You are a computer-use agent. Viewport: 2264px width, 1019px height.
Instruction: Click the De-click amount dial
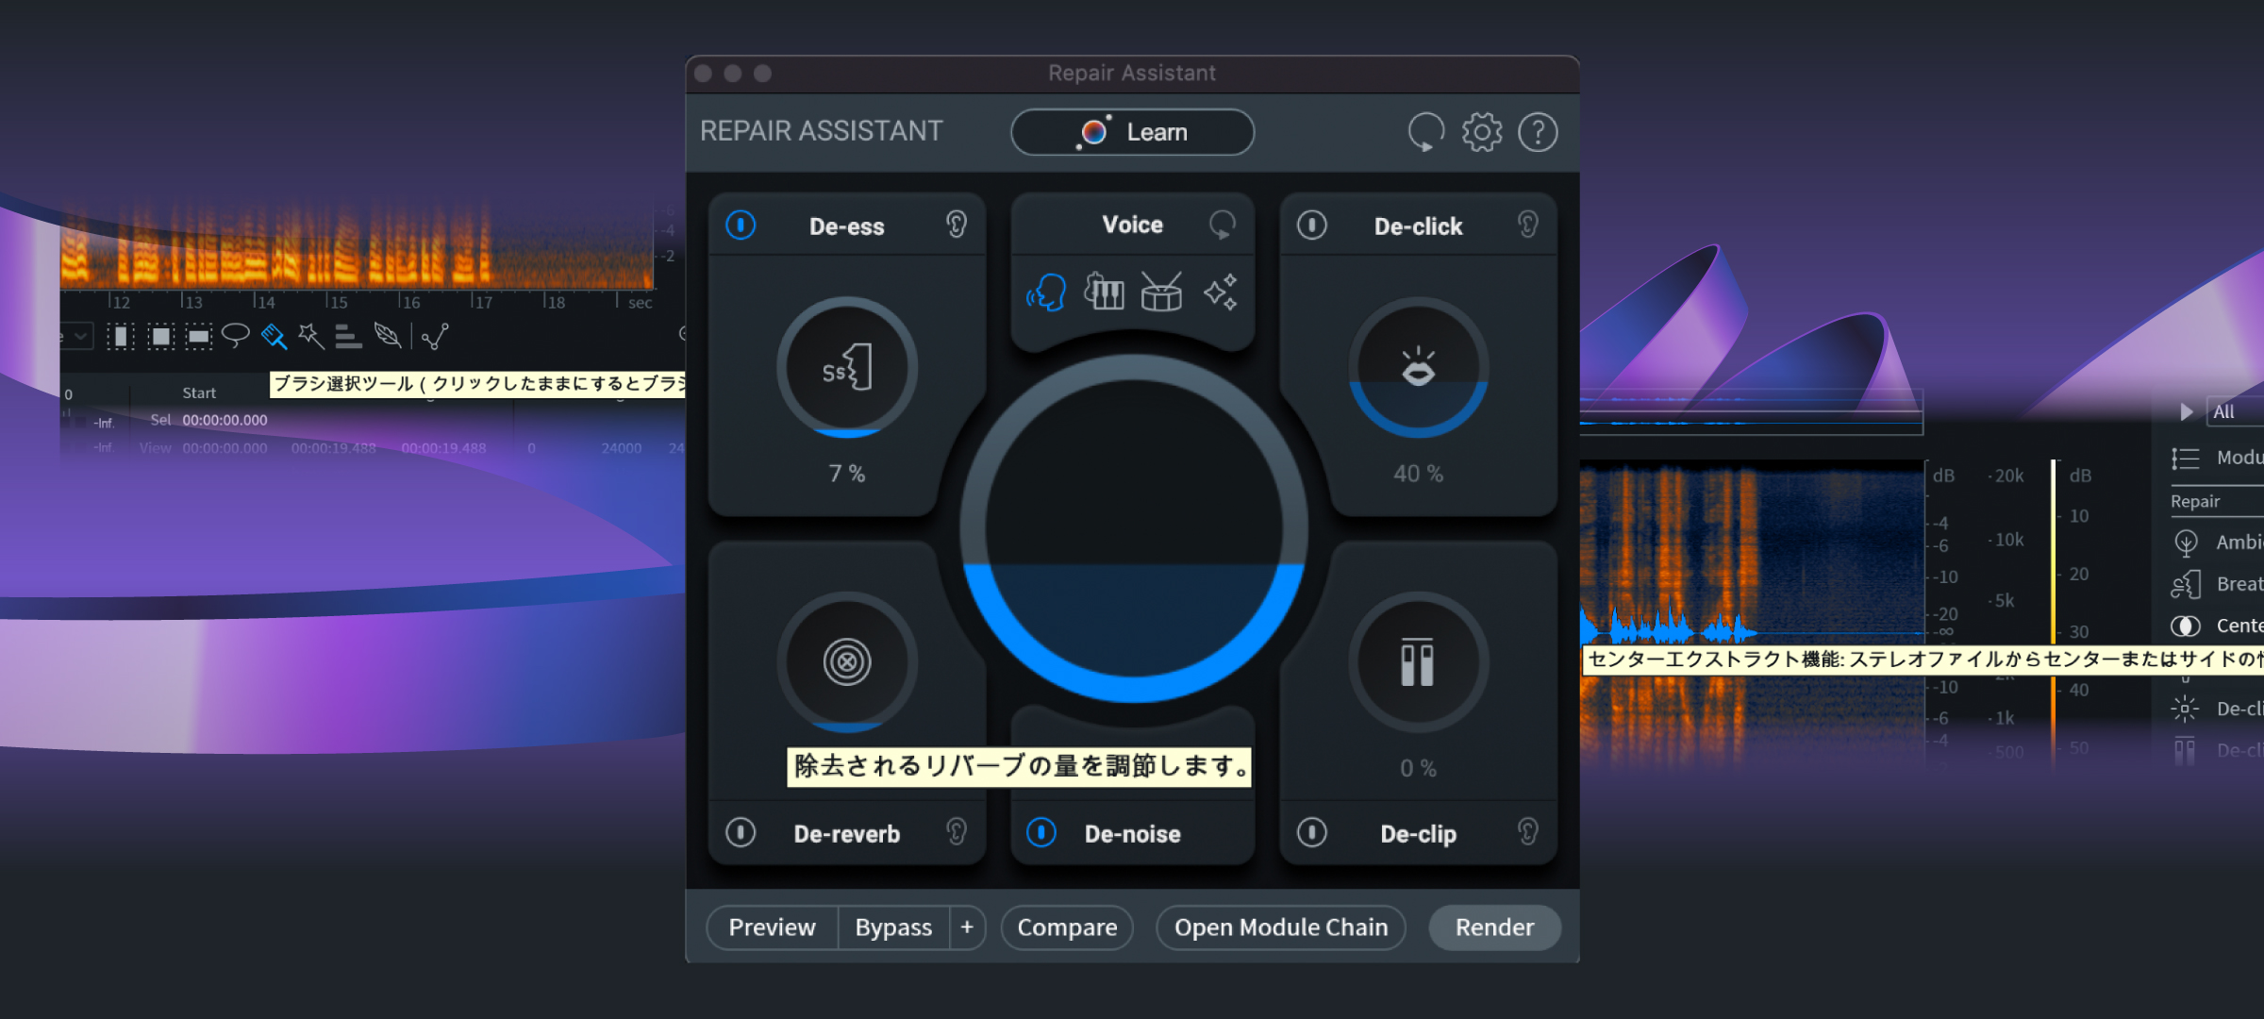pos(1418,367)
